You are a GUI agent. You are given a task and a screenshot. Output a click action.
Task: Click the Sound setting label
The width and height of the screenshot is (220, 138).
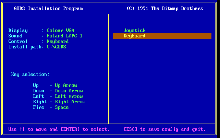[15, 36]
